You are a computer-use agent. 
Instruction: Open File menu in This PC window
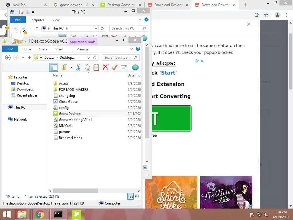tap(18, 20)
